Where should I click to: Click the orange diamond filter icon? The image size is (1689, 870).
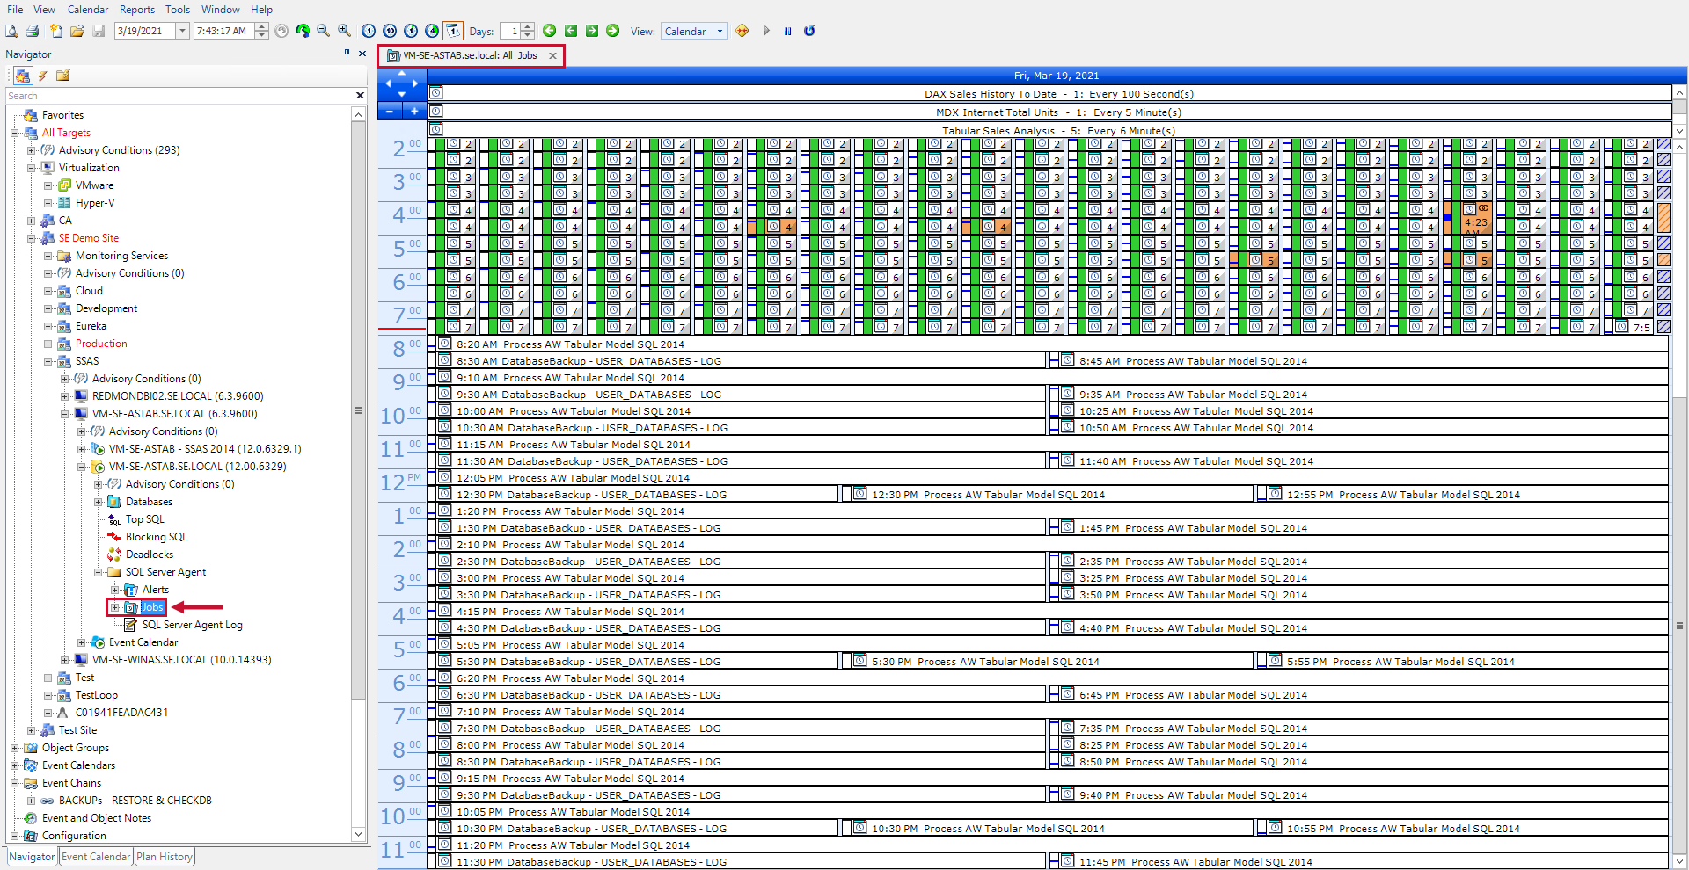coord(742,31)
